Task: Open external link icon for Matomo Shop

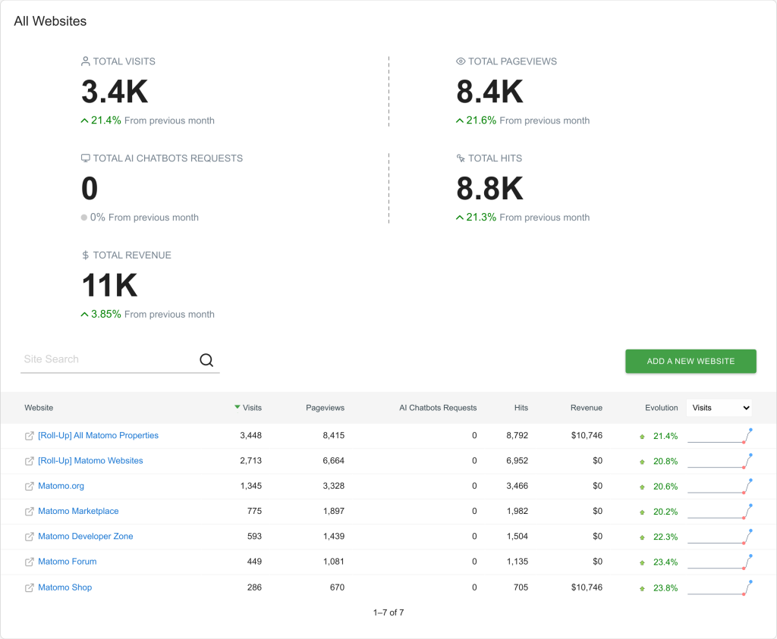Action: [x=30, y=587]
